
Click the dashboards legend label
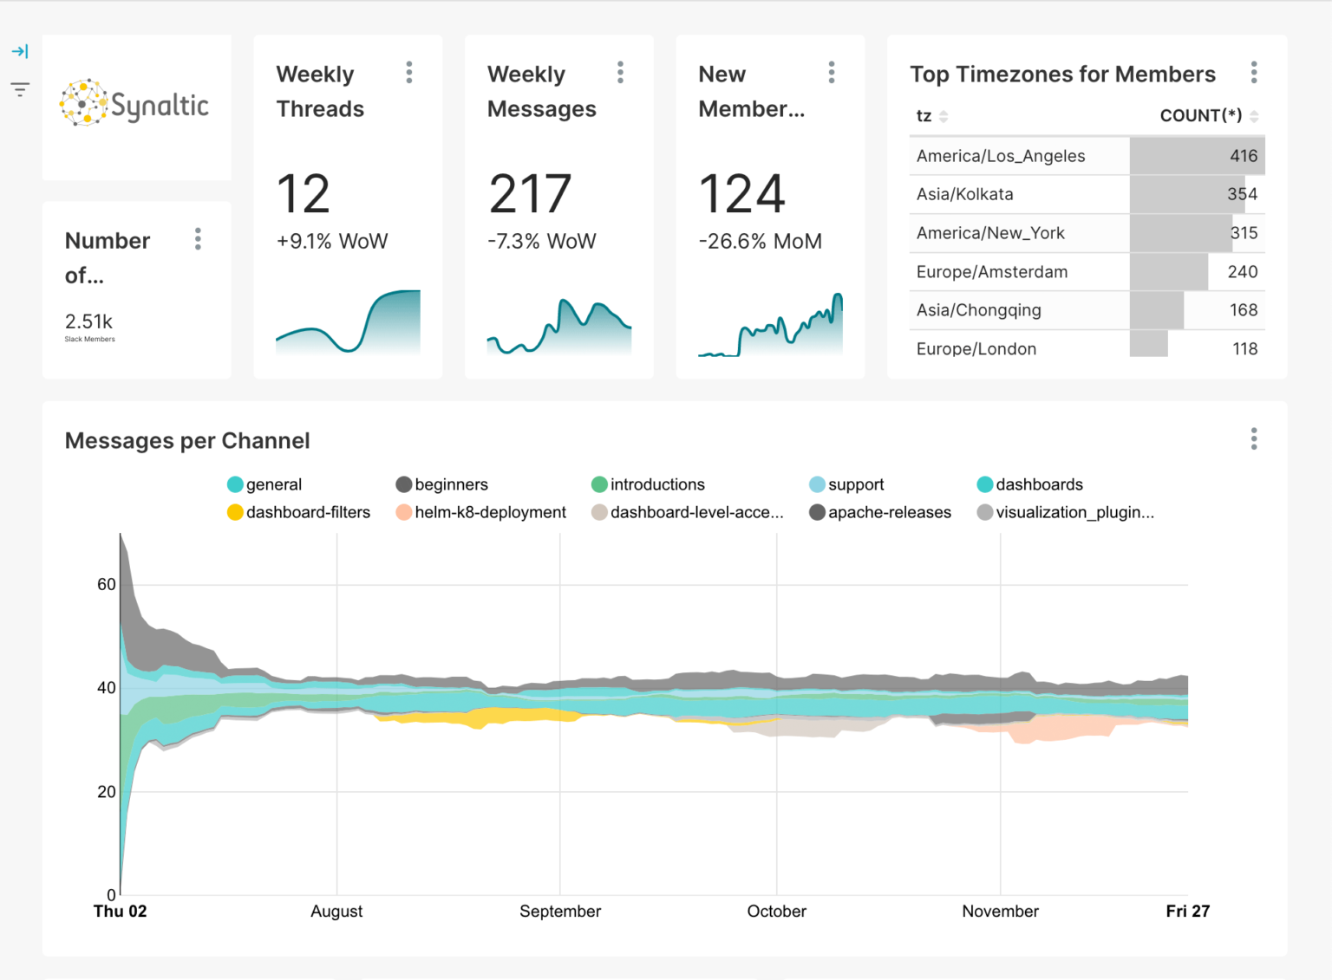pyautogui.click(x=1038, y=484)
